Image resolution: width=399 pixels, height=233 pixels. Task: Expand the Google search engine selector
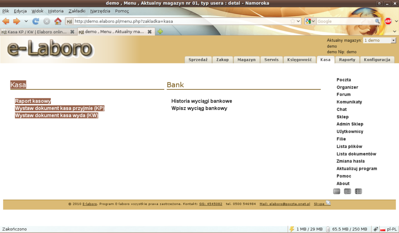(x=310, y=21)
